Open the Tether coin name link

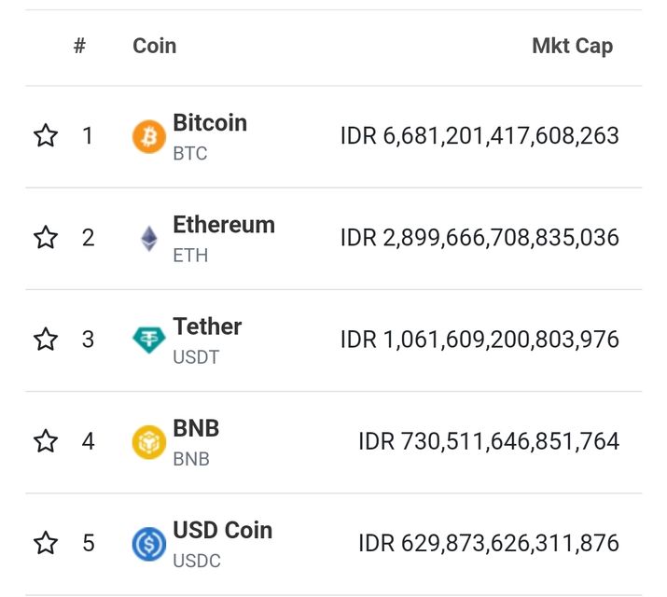207,326
